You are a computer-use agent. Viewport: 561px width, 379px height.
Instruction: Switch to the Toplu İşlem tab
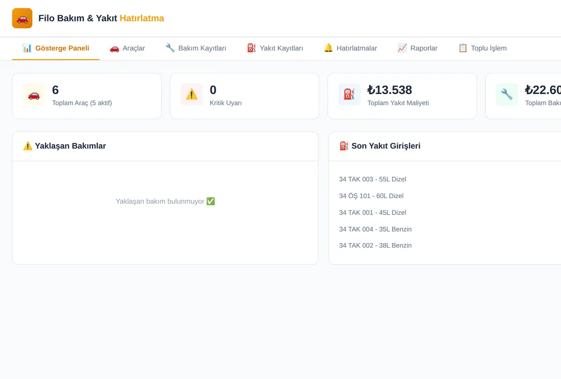tap(482, 48)
